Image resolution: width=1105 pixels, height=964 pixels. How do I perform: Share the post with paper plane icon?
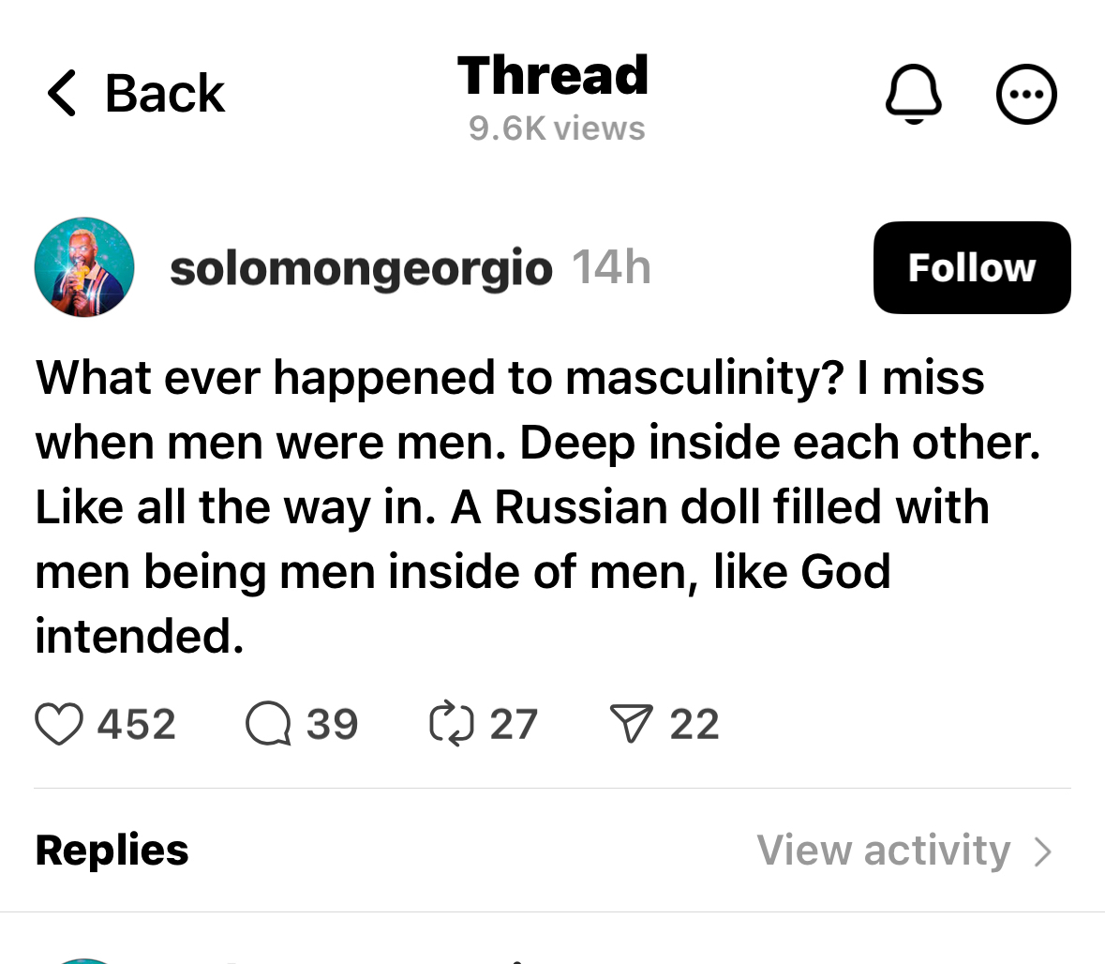(631, 725)
